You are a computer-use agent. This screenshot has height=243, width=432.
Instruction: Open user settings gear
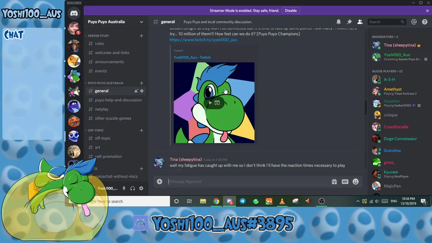point(141,188)
